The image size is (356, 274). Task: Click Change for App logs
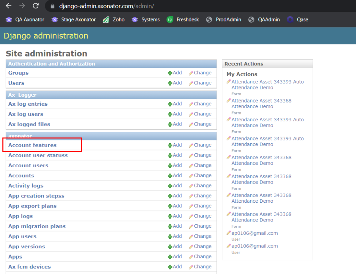click(200, 216)
